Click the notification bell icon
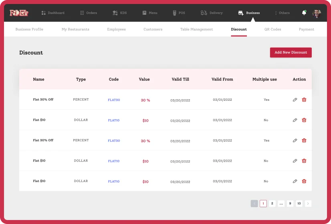This screenshot has width=331, height=224. (304, 13)
